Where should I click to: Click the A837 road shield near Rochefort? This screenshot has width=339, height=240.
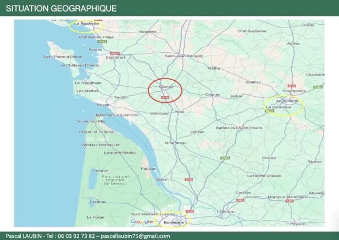(115, 54)
